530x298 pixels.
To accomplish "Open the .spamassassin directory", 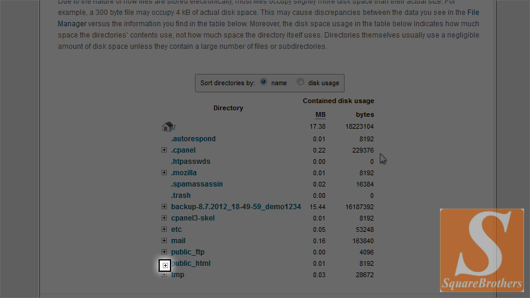I will pyautogui.click(x=197, y=184).
